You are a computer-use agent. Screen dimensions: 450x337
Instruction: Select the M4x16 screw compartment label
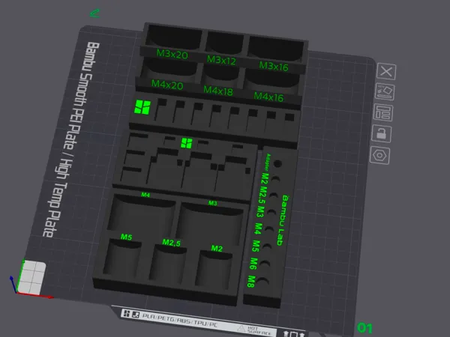pyautogui.click(x=268, y=97)
